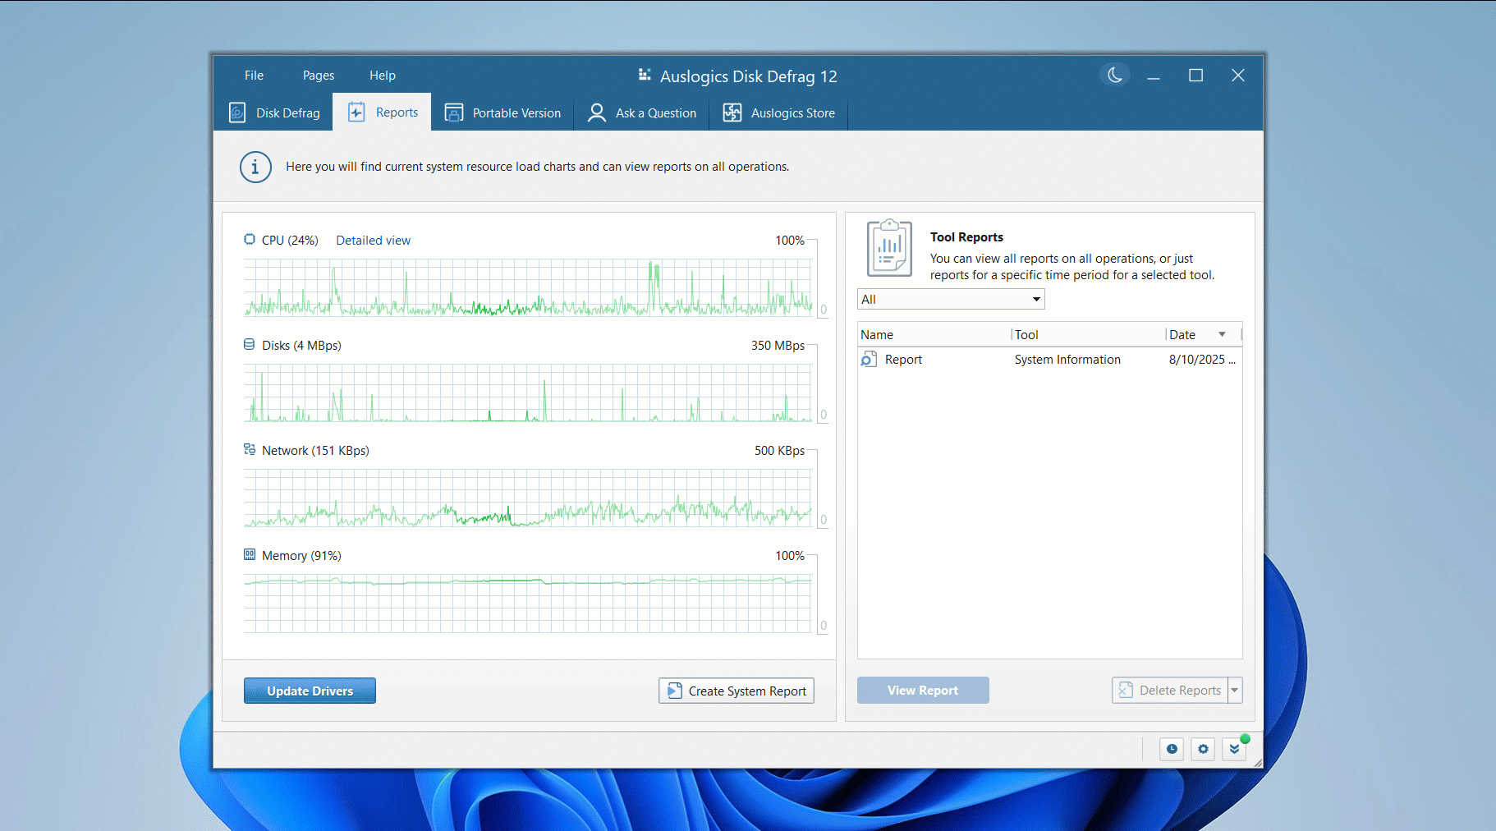1496x831 pixels.
Task: Click the double-chevron icon with green badge
Action: pos(1235,749)
